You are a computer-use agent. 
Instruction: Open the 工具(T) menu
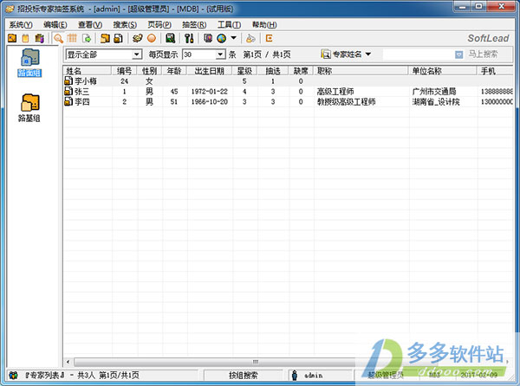pos(229,25)
